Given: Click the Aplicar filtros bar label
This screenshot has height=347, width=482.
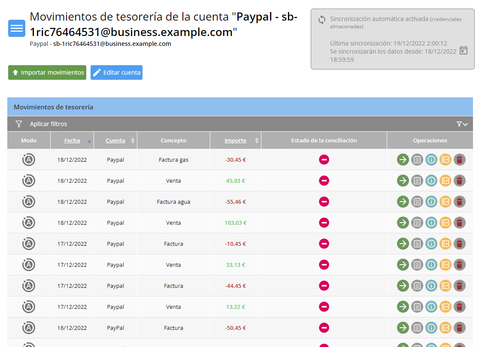Looking at the screenshot, I should pos(49,124).
